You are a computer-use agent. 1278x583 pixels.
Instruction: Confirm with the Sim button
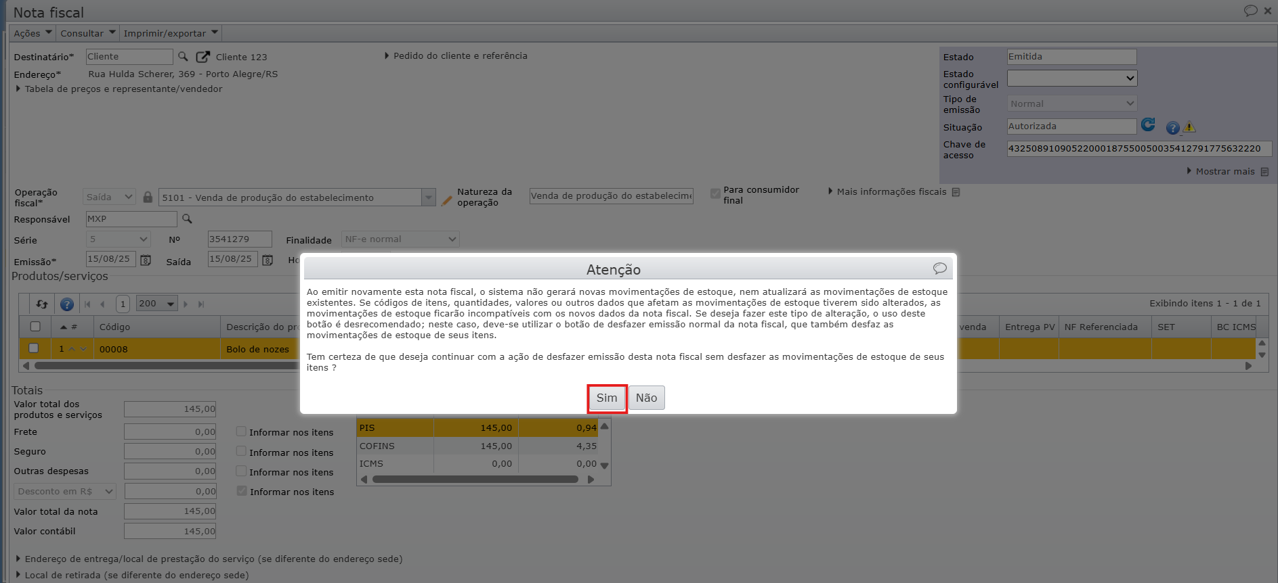pos(607,398)
